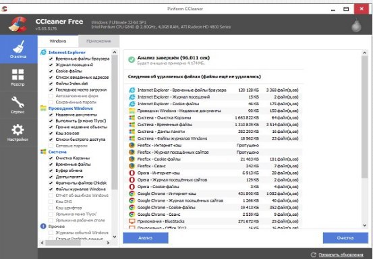Uncheck Буфер обмена checkbox

tap(51, 171)
